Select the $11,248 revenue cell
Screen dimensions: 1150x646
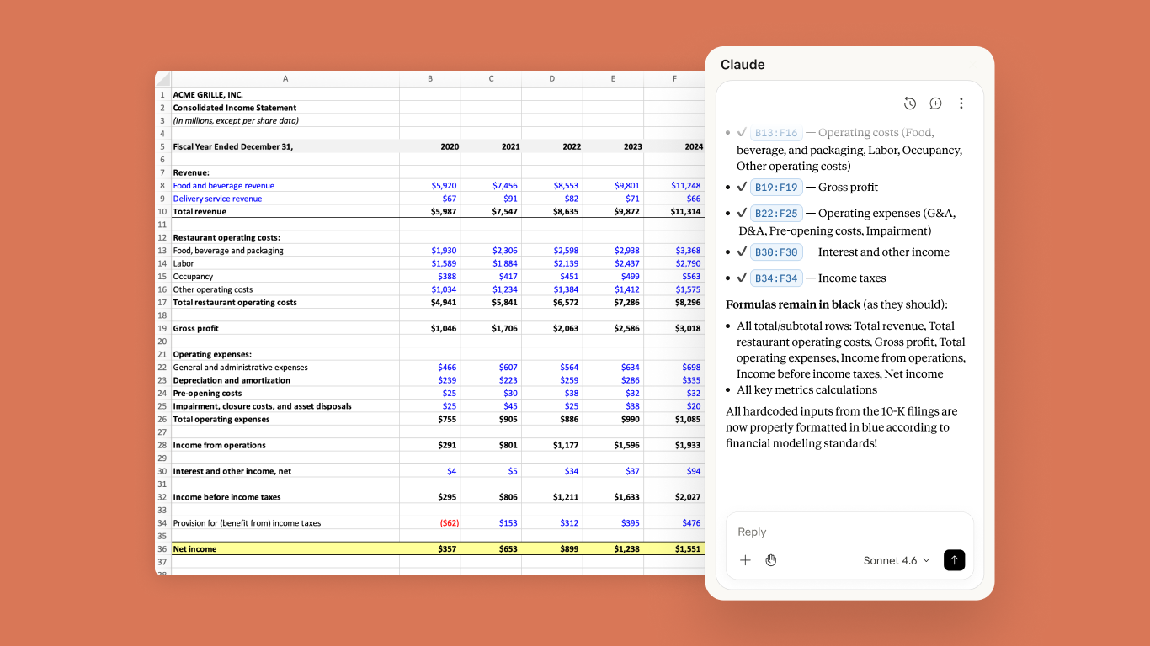click(673, 185)
